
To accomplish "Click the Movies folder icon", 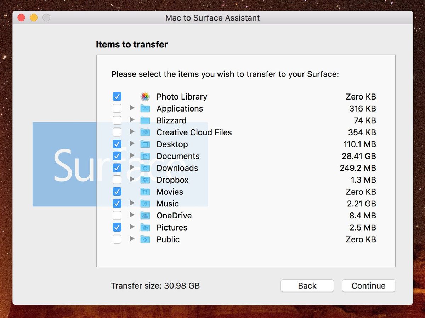I will [145, 192].
